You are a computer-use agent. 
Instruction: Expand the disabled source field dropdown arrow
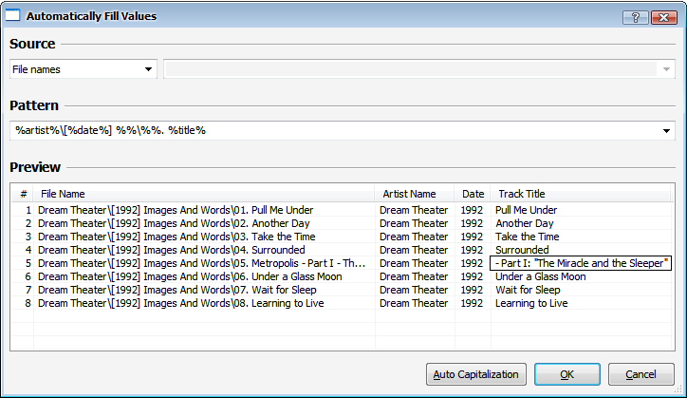click(666, 69)
